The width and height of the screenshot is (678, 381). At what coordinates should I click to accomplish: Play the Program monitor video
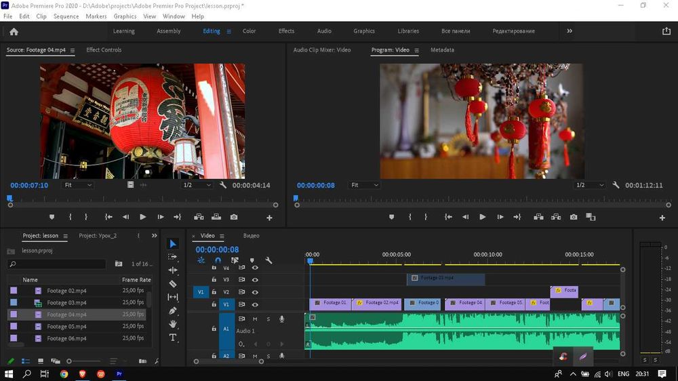click(482, 217)
